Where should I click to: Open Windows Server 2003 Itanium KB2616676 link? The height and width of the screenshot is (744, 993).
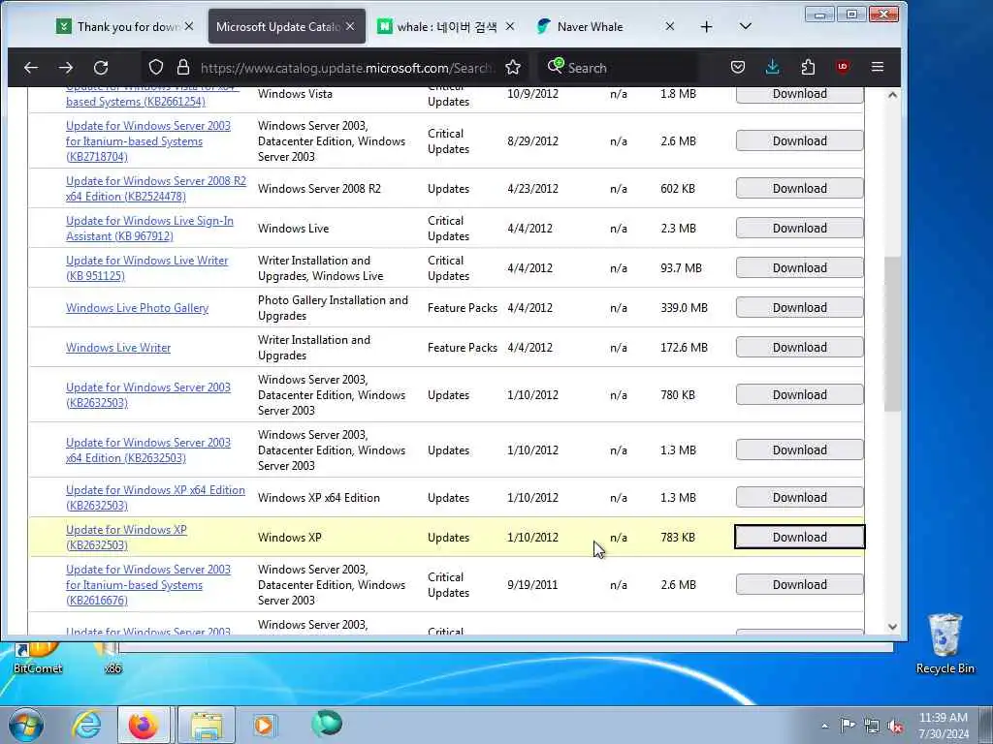pyautogui.click(x=148, y=585)
